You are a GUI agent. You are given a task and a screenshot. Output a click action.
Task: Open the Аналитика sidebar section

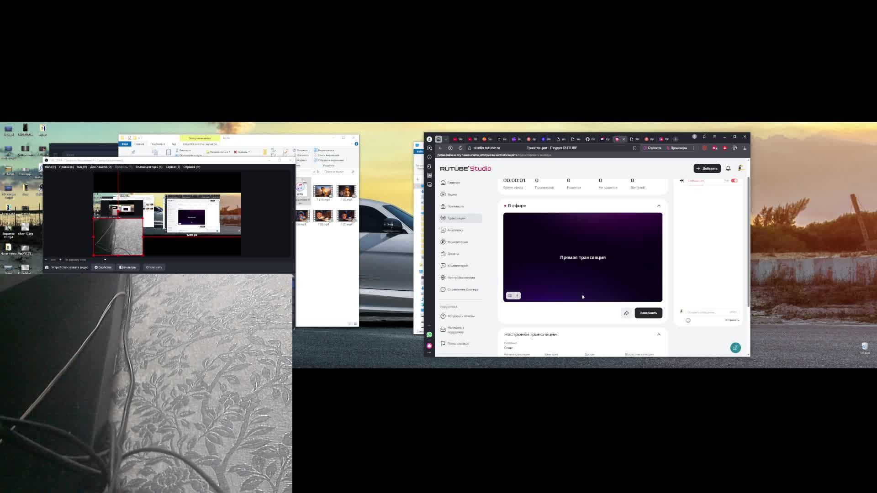click(455, 230)
